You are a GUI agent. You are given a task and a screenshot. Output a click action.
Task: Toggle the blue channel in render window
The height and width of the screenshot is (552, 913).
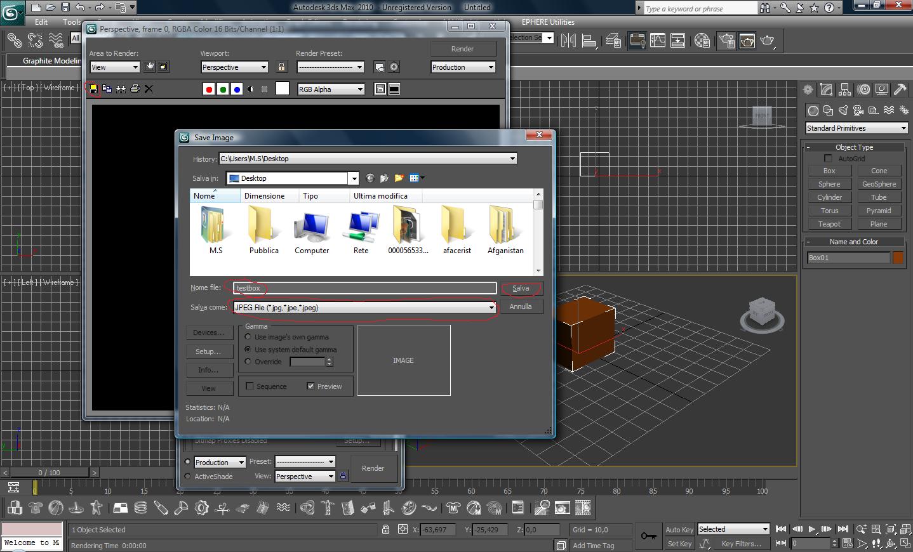(237, 89)
